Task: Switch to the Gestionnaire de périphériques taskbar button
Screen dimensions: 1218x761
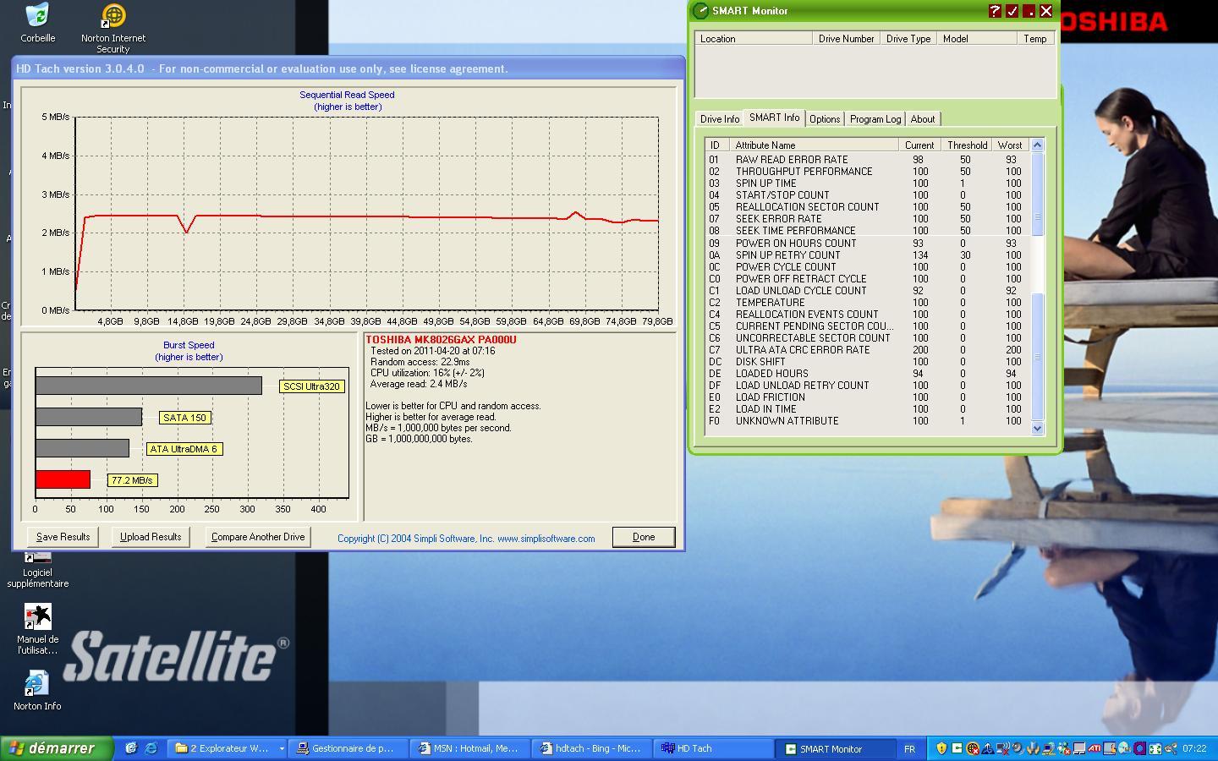Action: [x=349, y=748]
